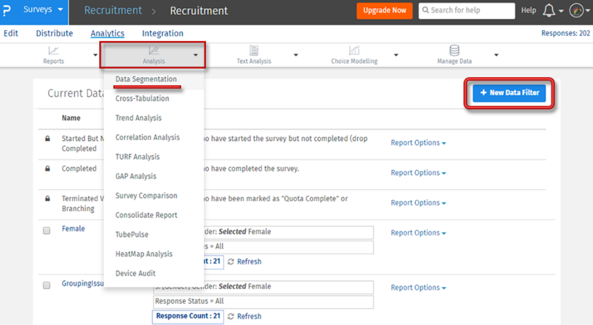Expand the Text Analysis dropdown arrow
Screen dimensions: 593x325
tap(296, 55)
